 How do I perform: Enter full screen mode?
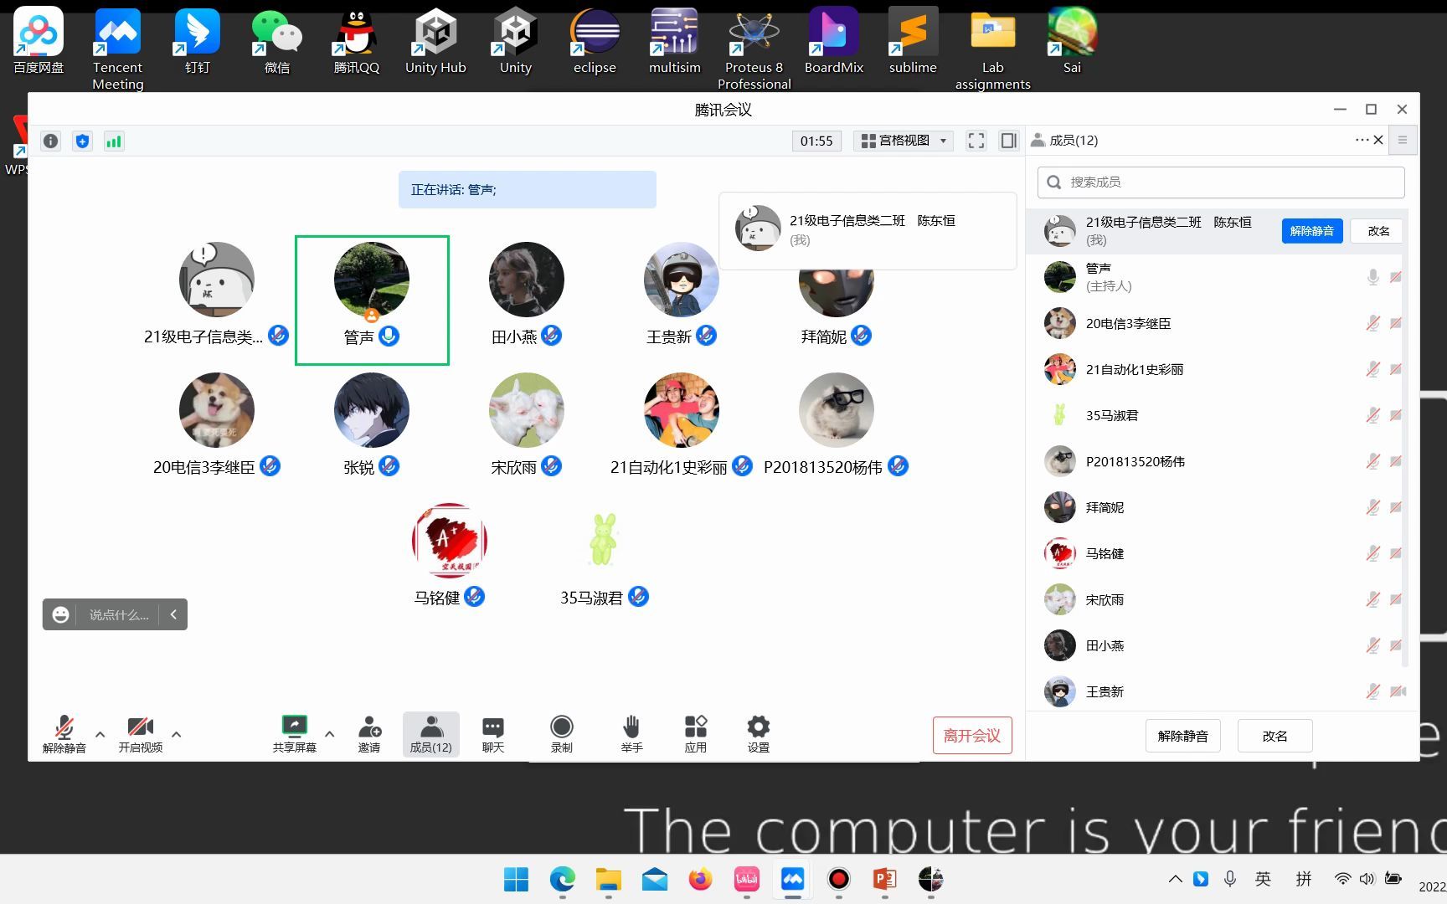tap(976, 141)
